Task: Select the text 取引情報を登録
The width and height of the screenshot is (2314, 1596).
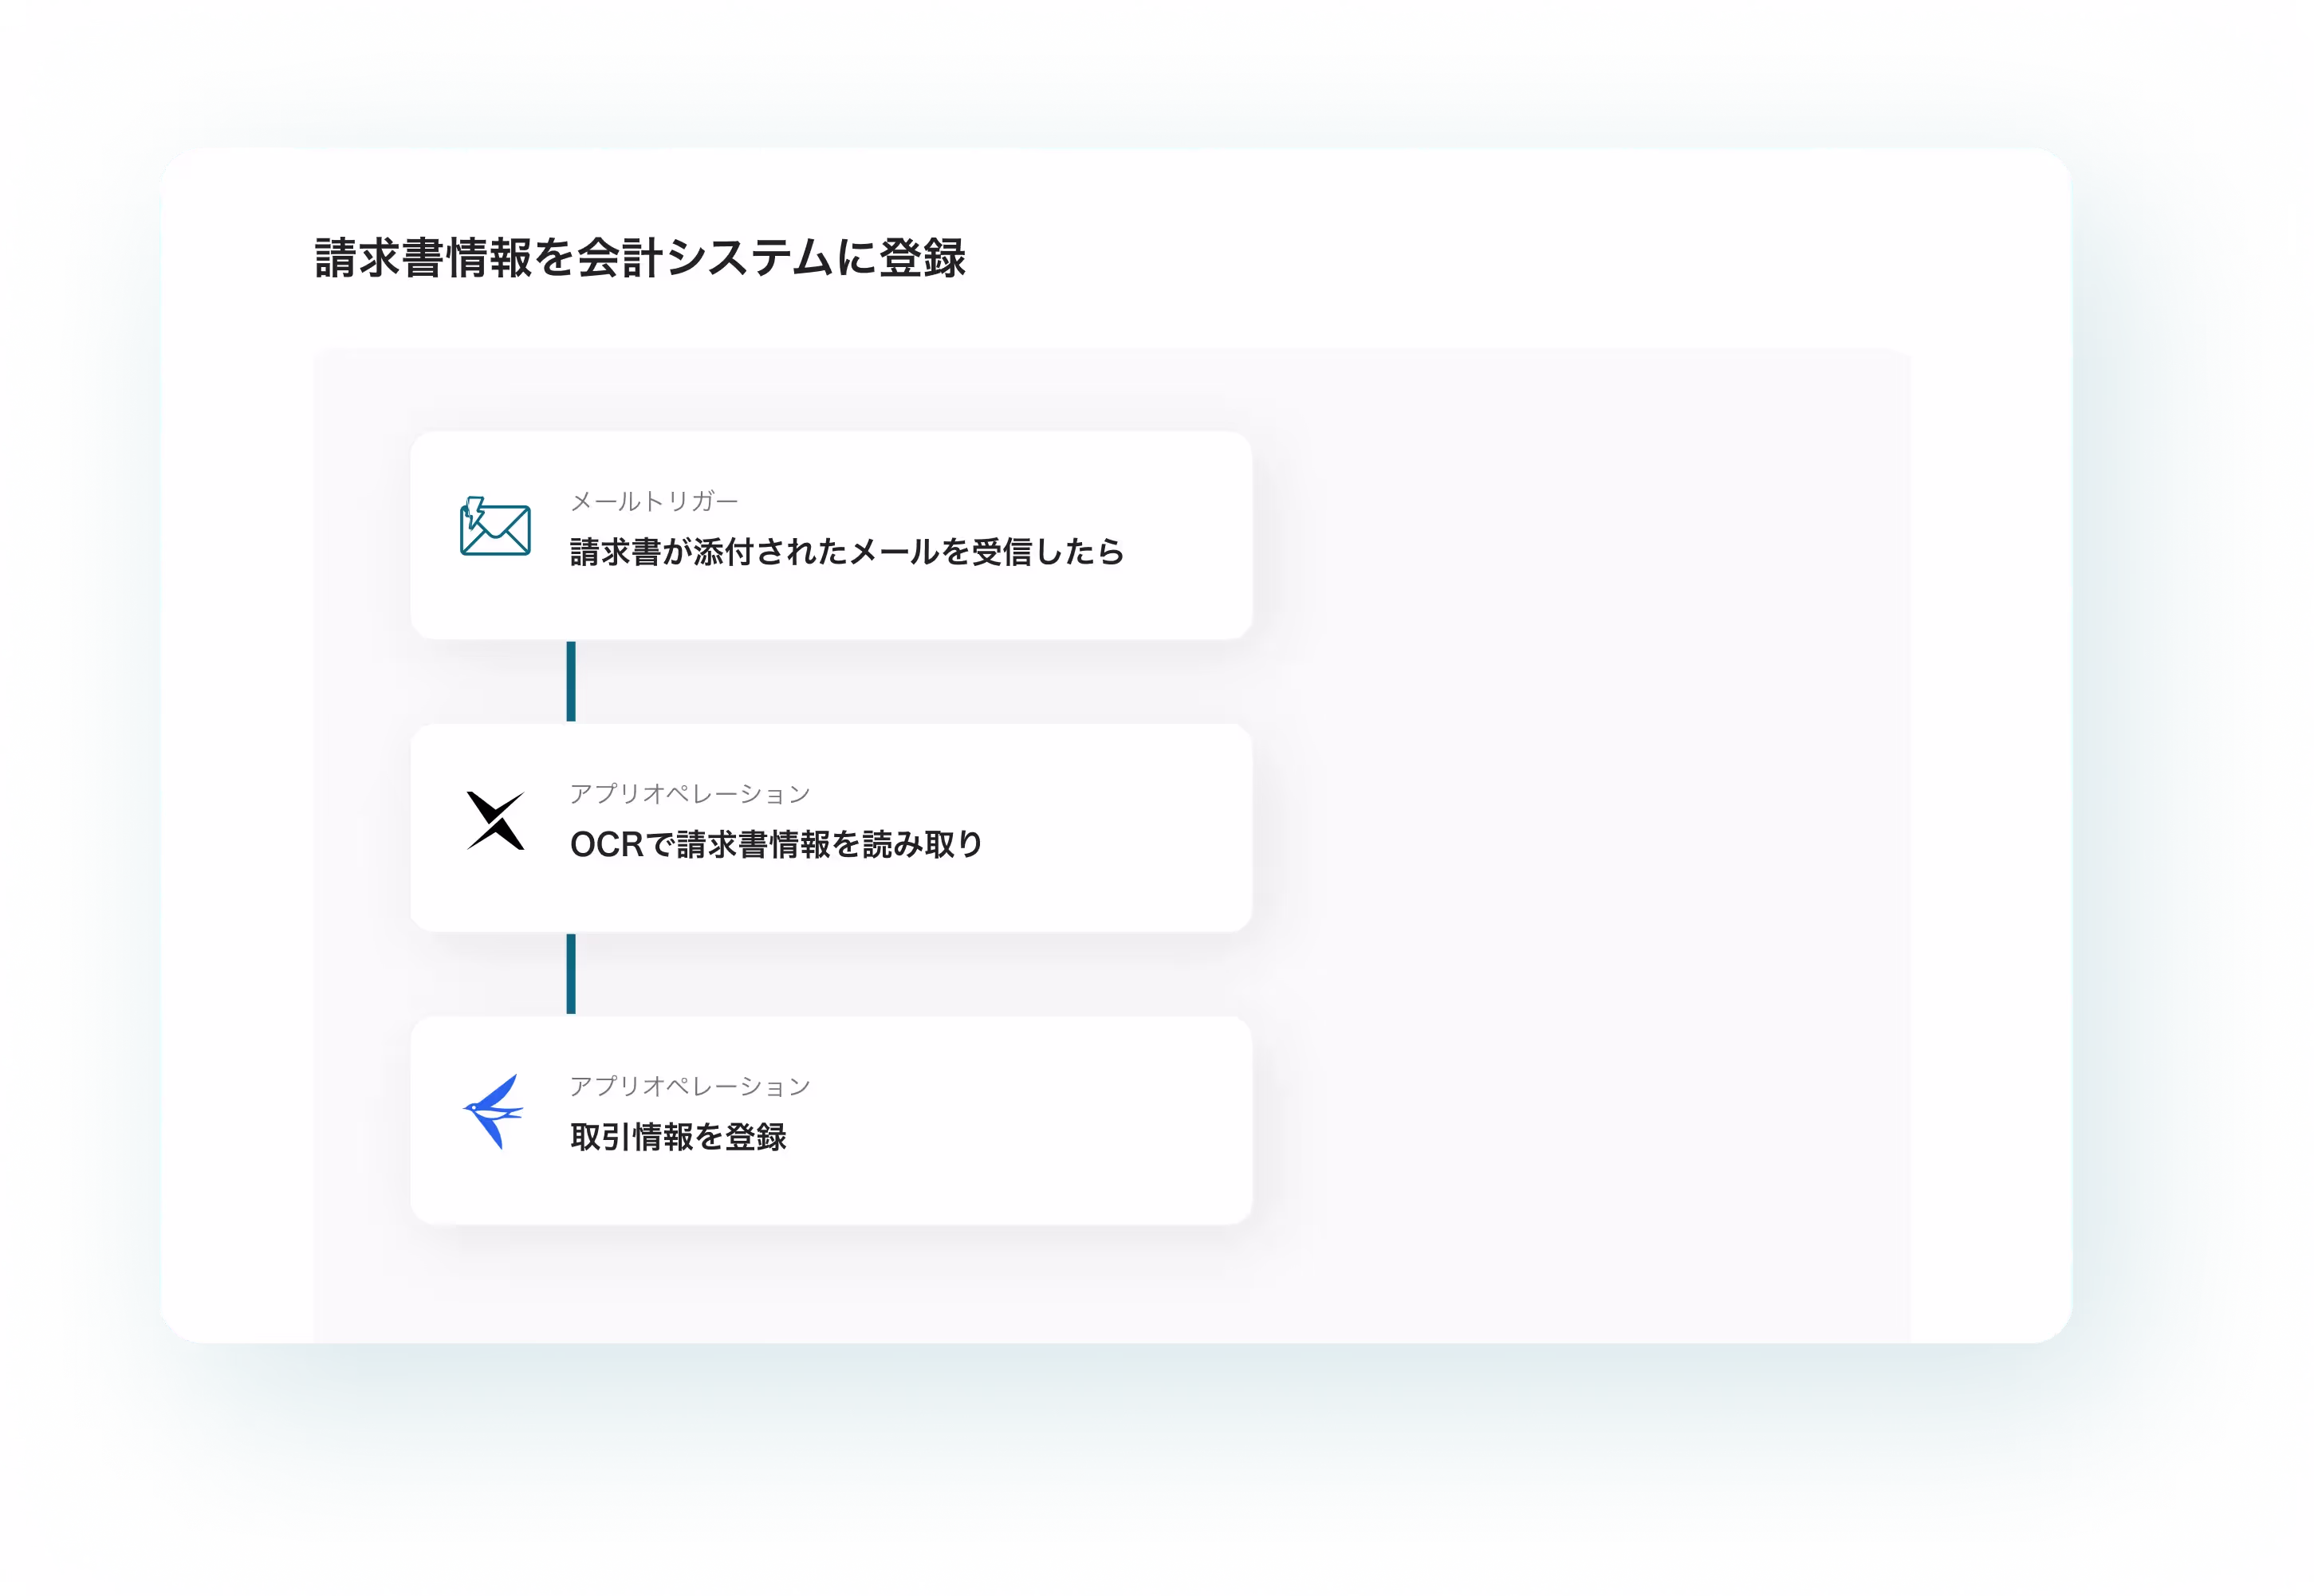Action: pos(678,1137)
